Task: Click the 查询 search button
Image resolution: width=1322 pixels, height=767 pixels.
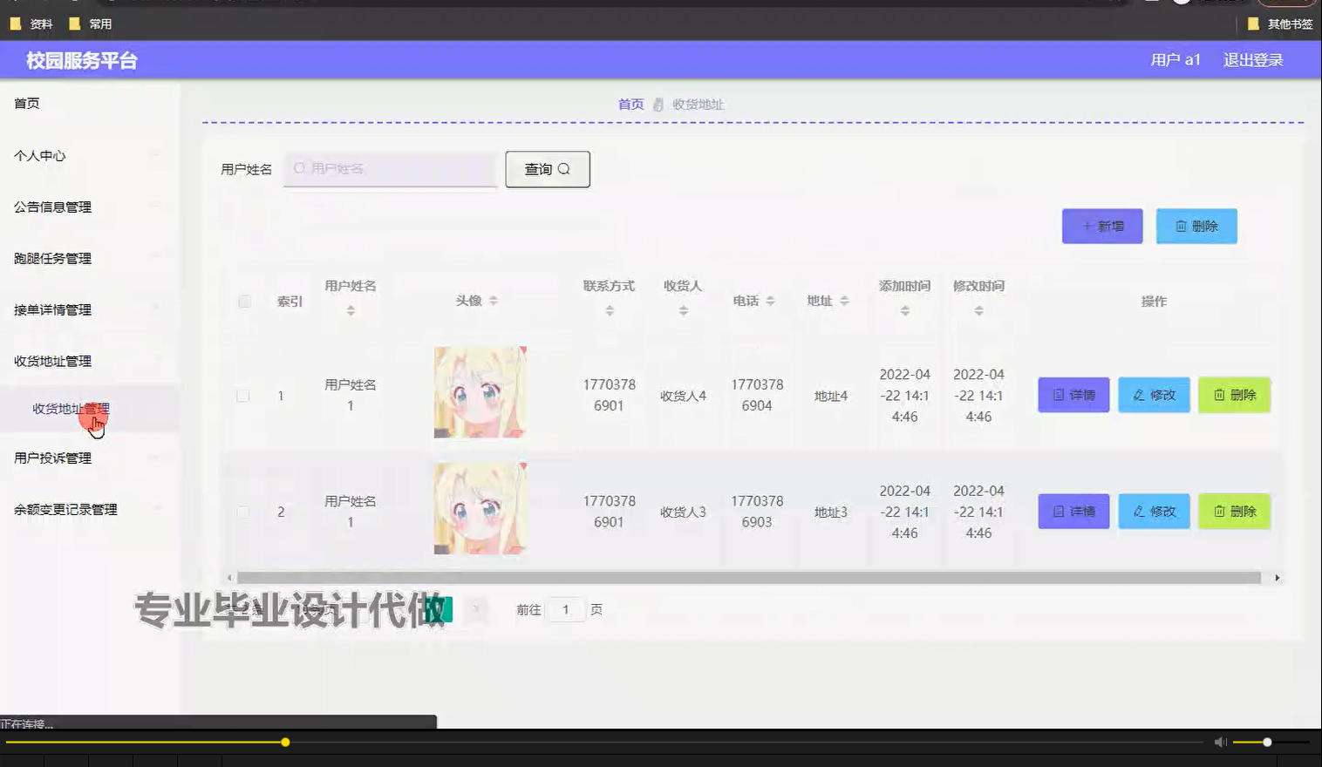Action: (548, 169)
